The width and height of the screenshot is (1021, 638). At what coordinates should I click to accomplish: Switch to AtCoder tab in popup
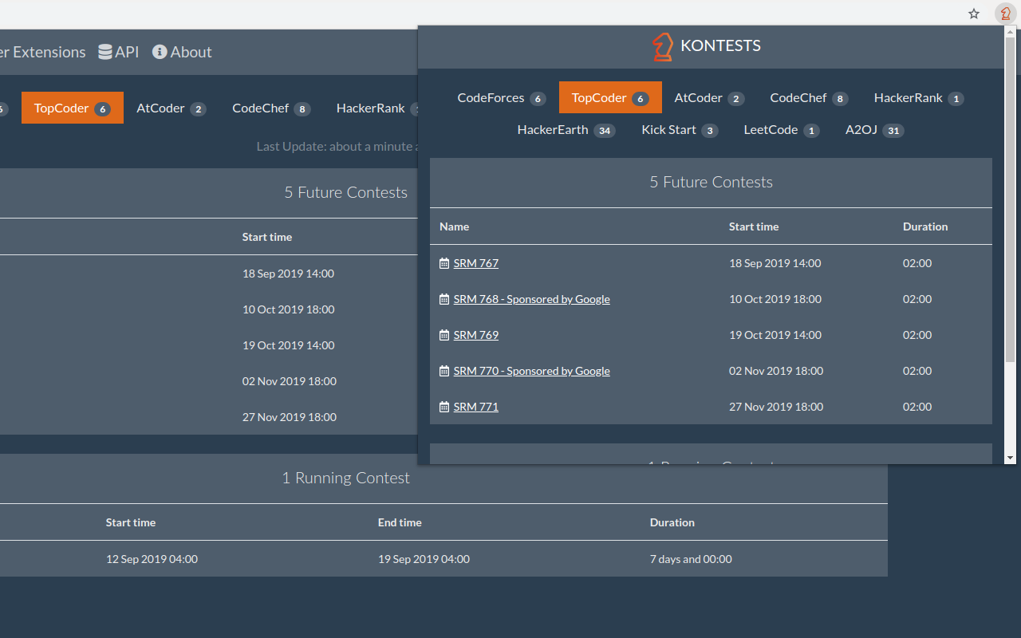pos(709,97)
